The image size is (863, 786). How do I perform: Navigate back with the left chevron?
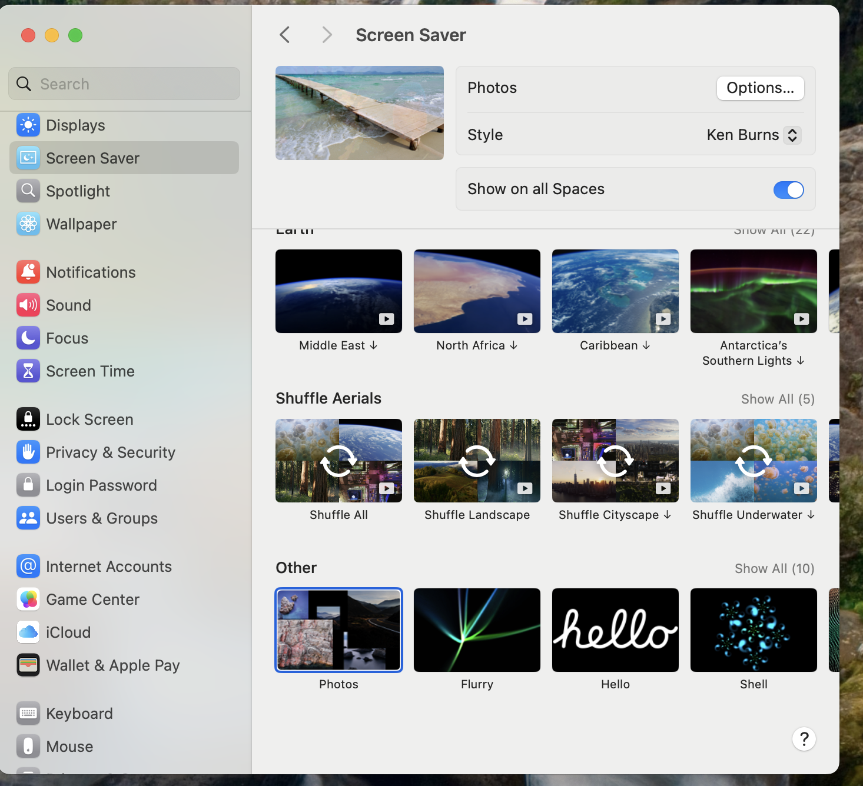tap(285, 35)
